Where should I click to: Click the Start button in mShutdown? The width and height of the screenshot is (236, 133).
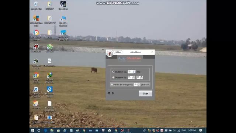[x=145, y=93]
